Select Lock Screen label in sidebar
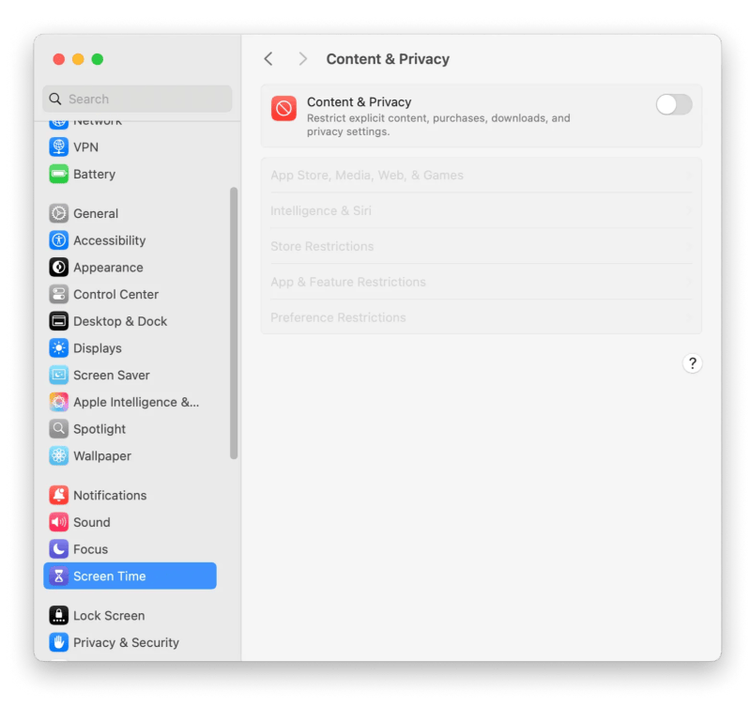Viewport: 750px width, 707px height. tap(109, 616)
